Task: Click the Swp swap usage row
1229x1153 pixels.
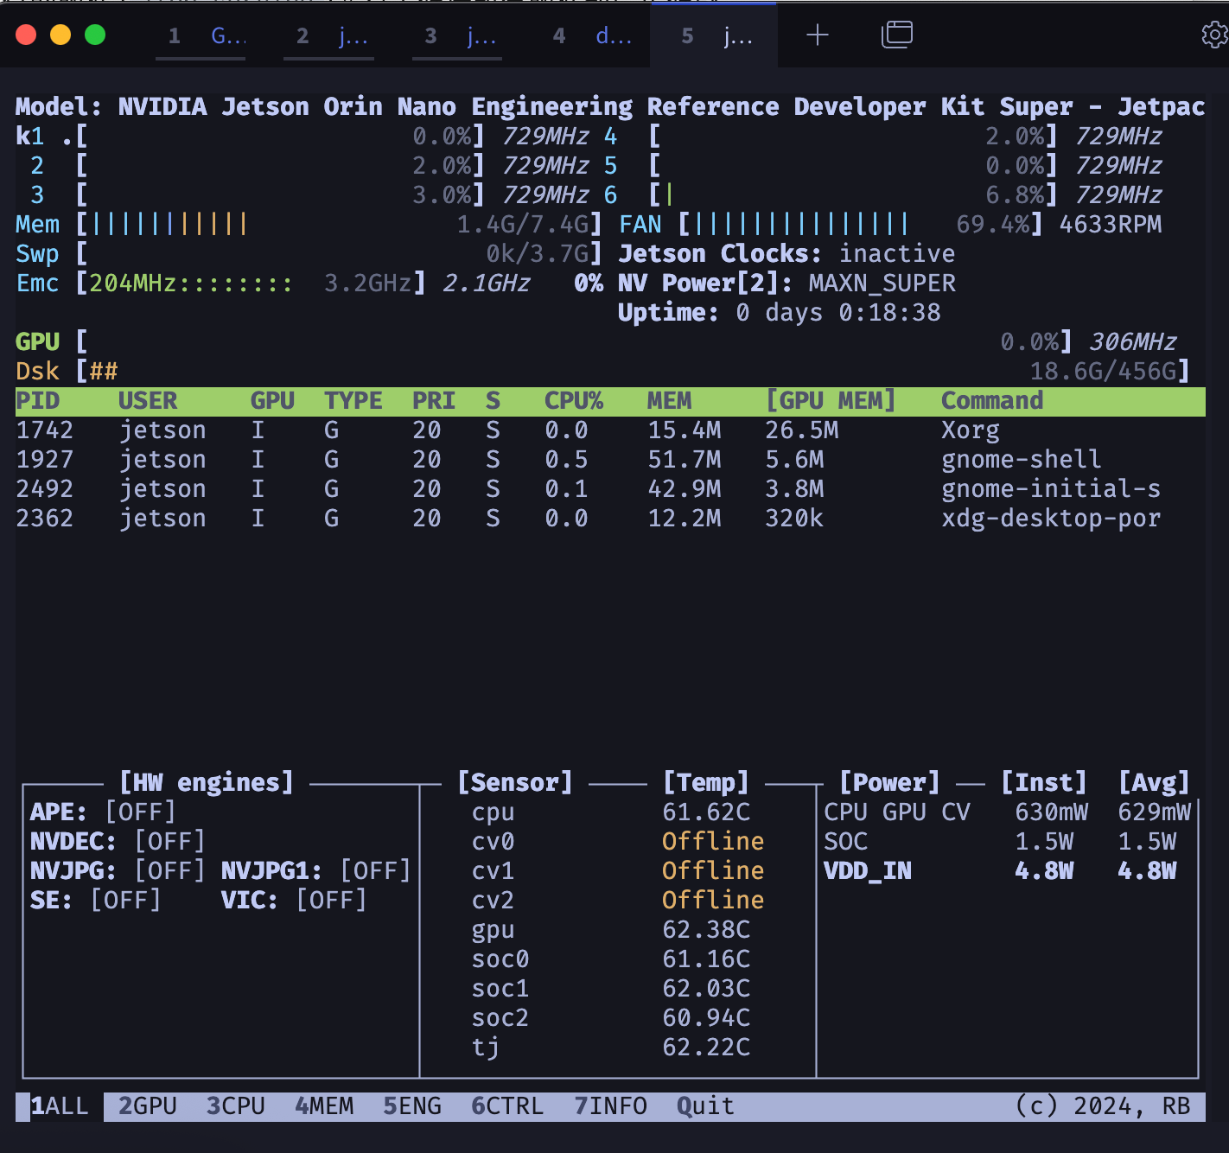Action: coord(309,254)
